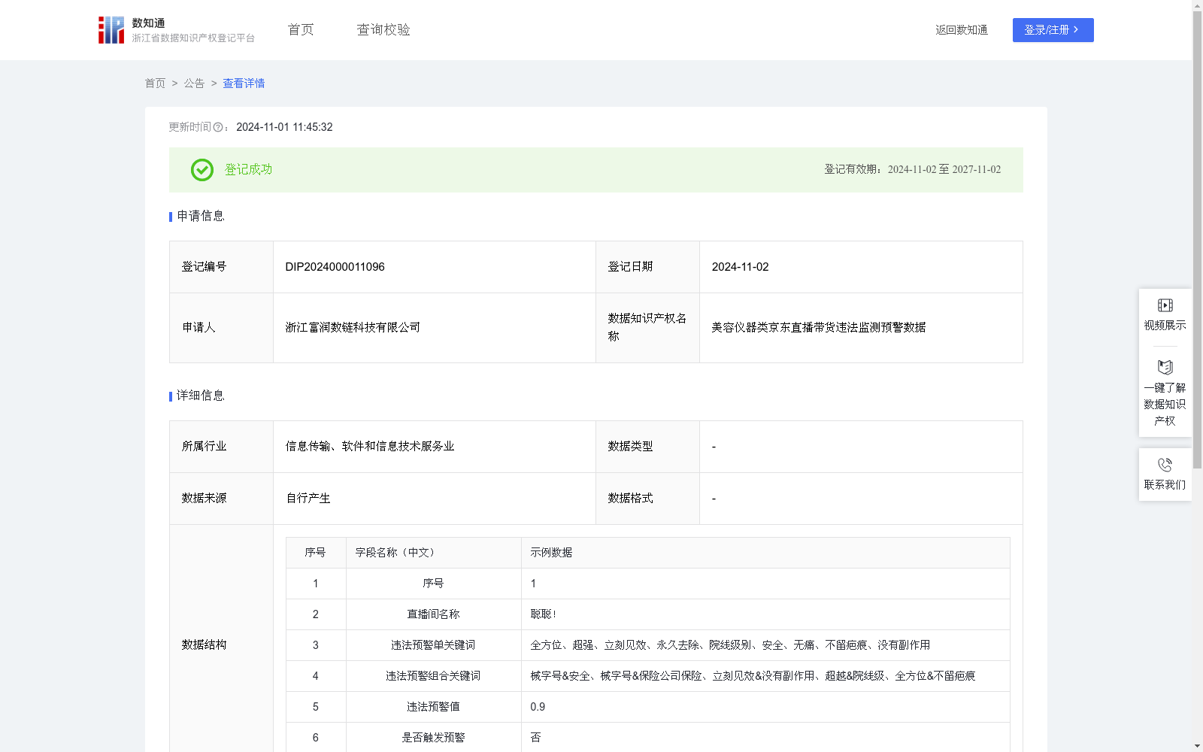Image resolution: width=1203 pixels, height=752 pixels.
Task: Click the page scrollbar thumb
Action: [x=1197, y=239]
